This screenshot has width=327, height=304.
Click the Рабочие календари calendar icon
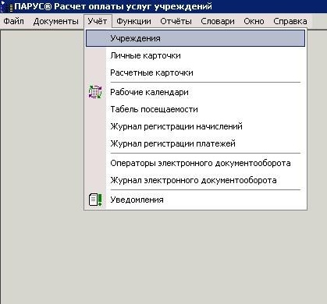pos(95,92)
